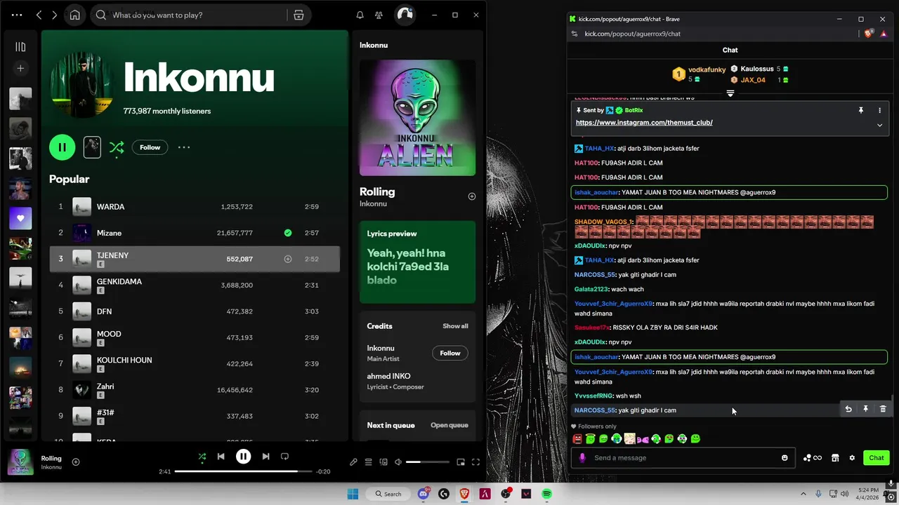Select the track KOULCHI HOUN
This screenshot has height=505, width=899.
195,363
